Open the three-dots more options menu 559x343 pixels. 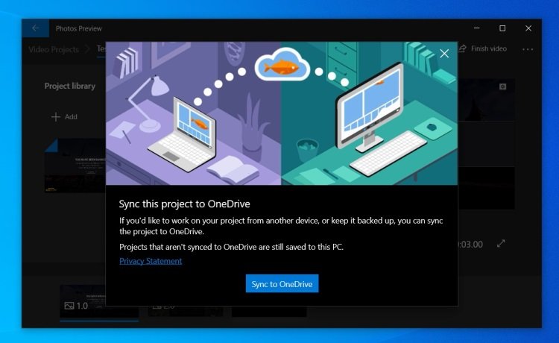click(x=528, y=49)
